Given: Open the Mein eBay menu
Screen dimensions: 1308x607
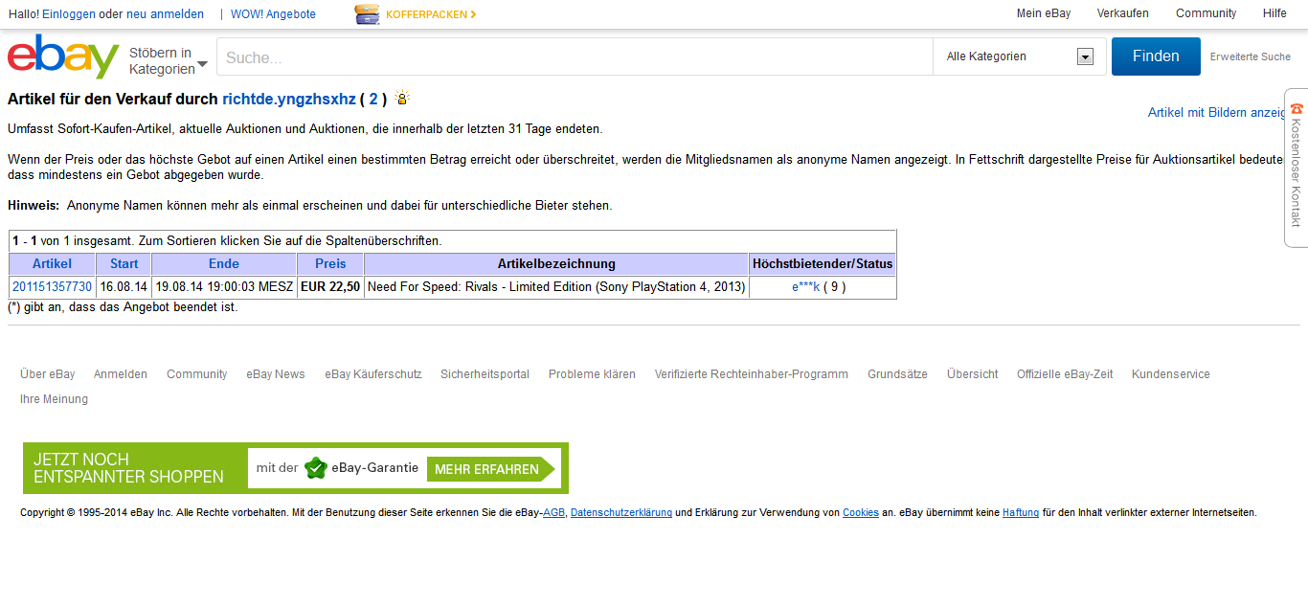Looking at the screenshot, I should point(1044,13).
